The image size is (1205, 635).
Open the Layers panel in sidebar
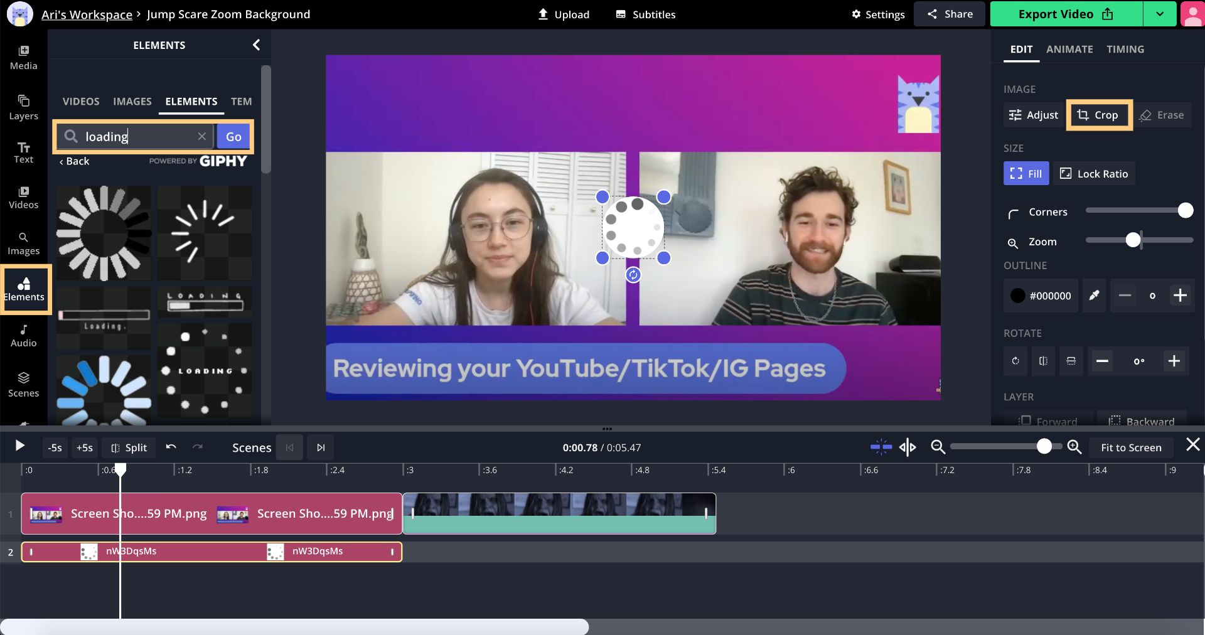(x=23, y=107)
